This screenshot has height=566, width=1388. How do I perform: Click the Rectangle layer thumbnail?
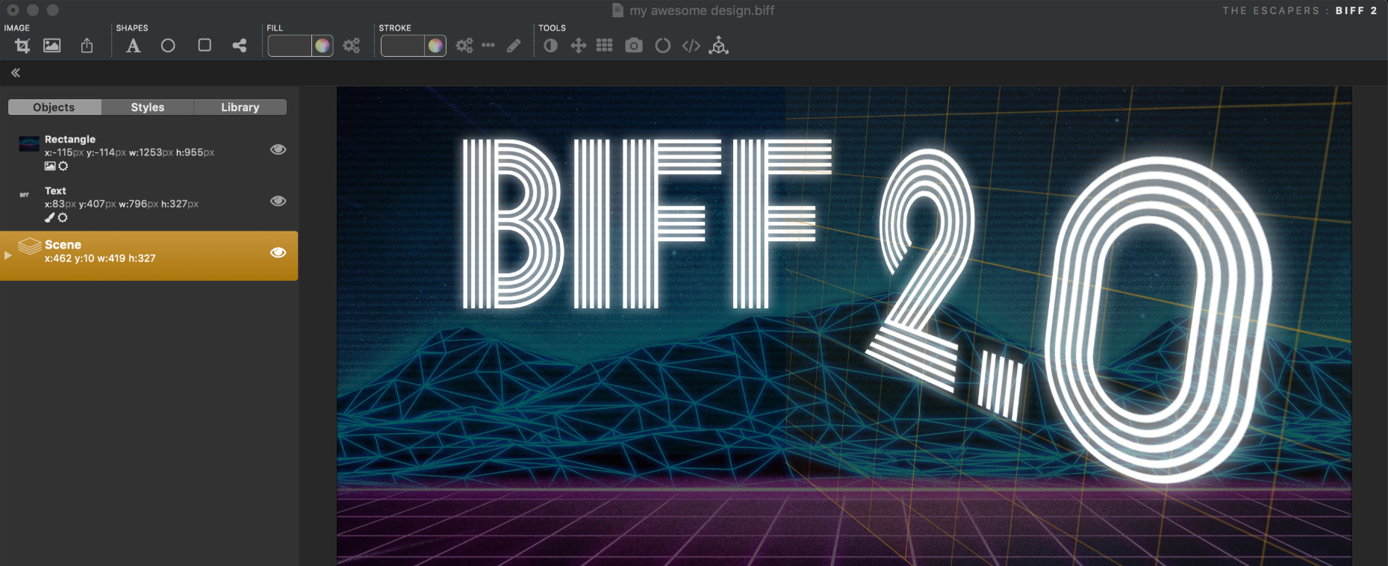(x=29, y=144)
